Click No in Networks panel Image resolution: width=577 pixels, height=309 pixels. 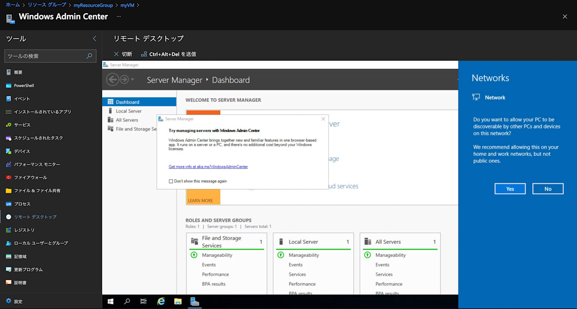tap(548, 189)
